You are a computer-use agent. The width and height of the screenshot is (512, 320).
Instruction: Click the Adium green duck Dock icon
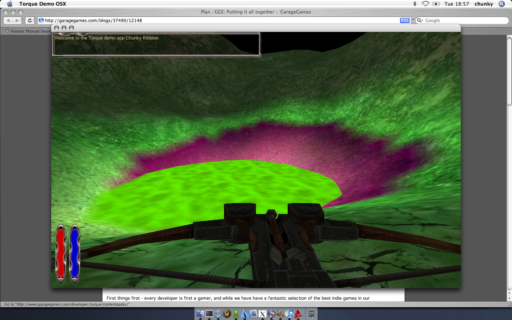[x=236, y=314]
